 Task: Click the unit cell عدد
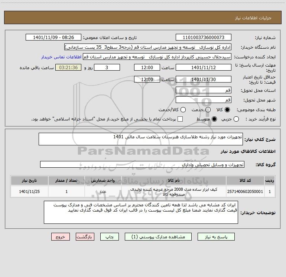point(103,191)
